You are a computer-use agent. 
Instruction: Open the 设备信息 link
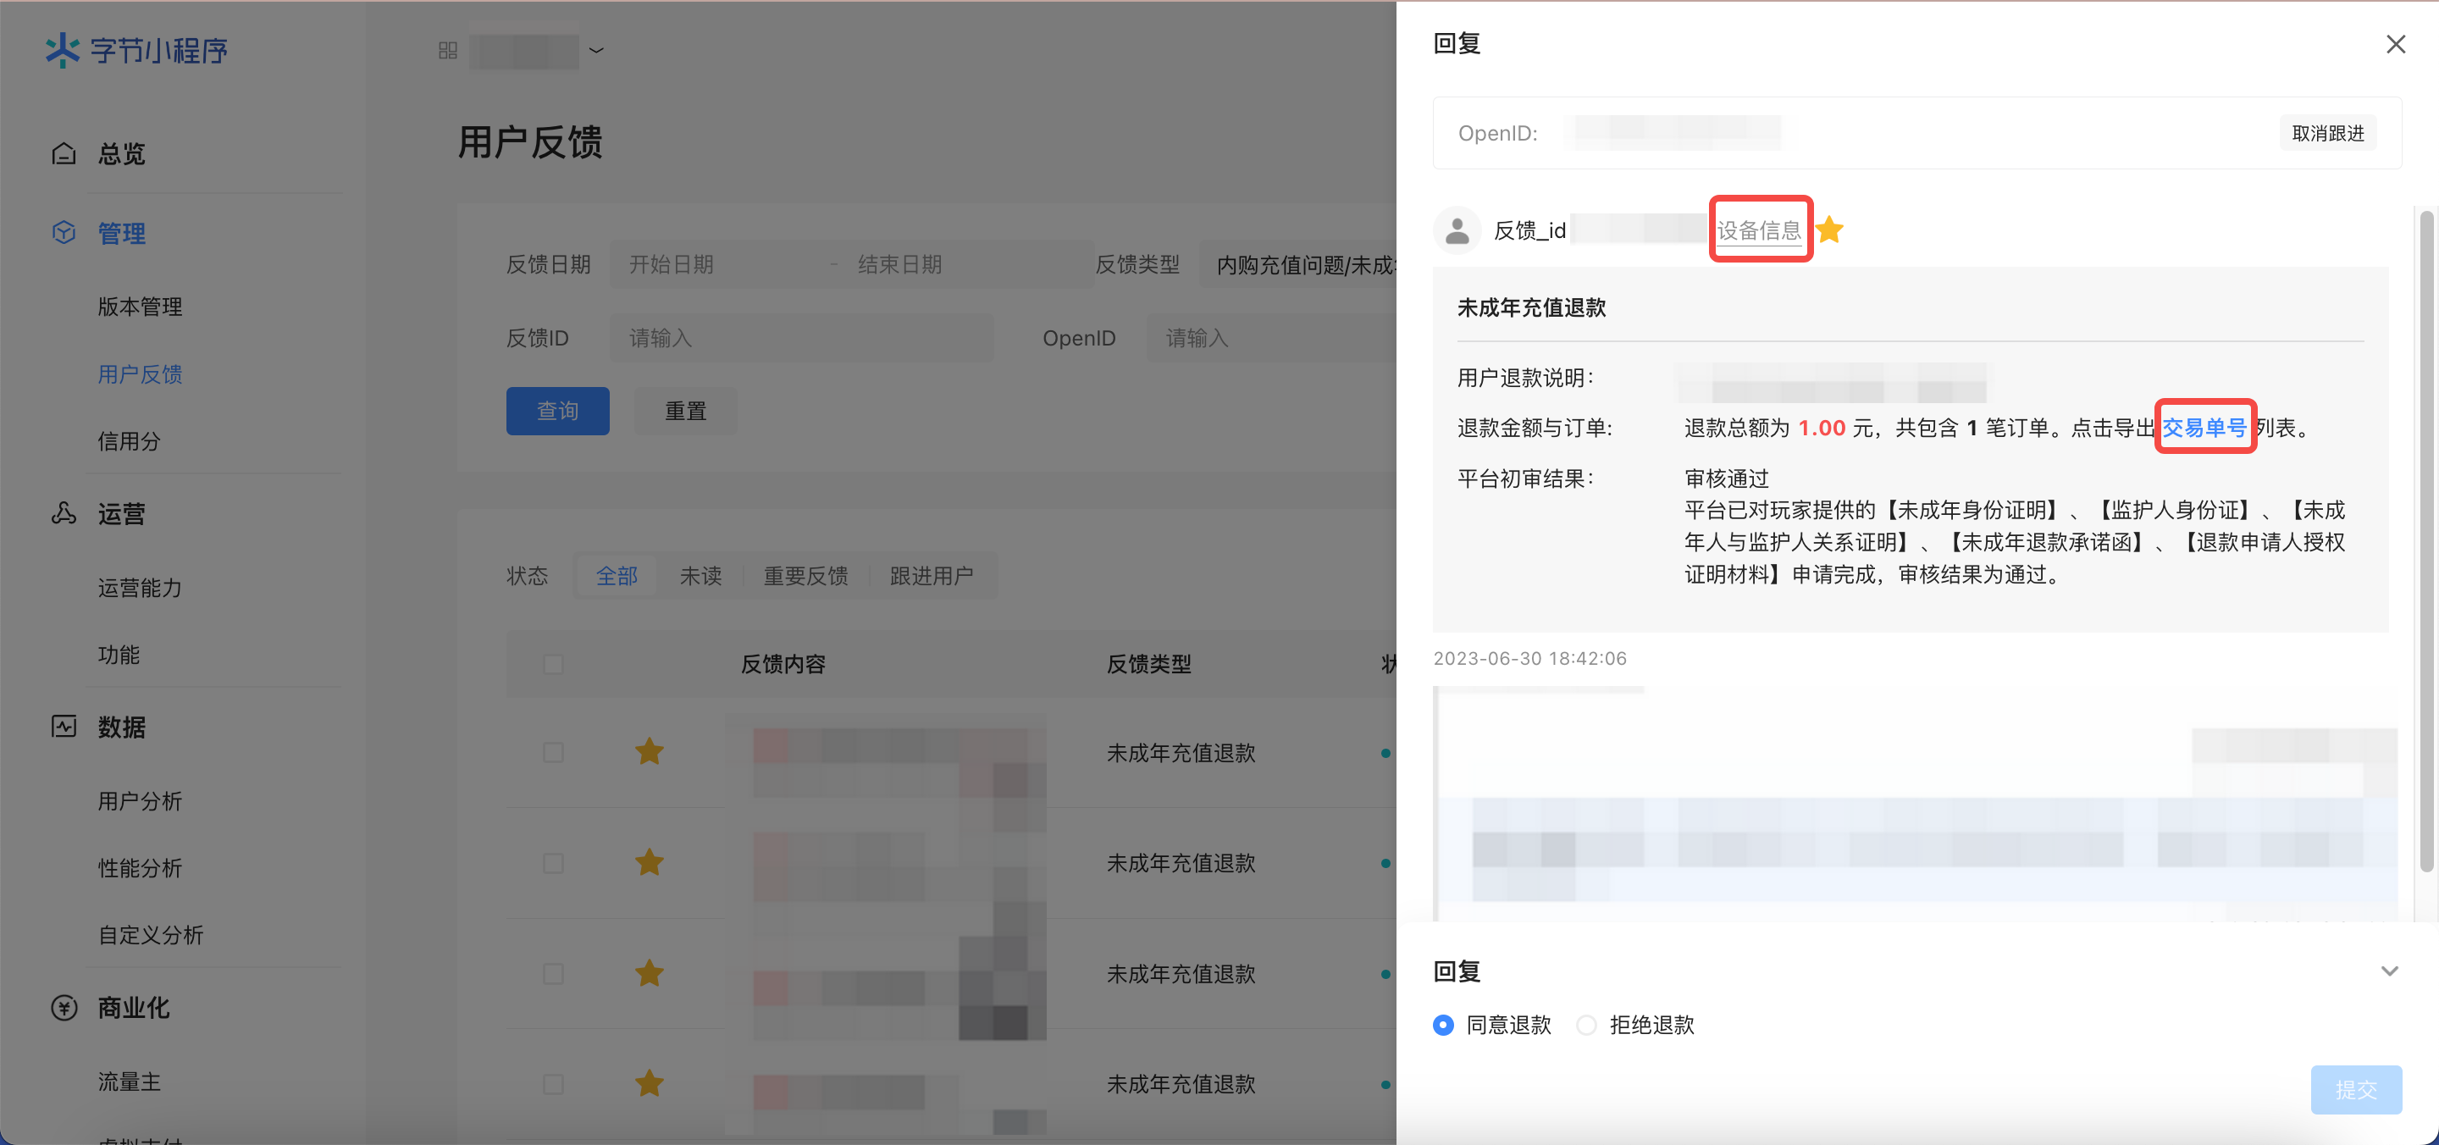(1759, 230)
